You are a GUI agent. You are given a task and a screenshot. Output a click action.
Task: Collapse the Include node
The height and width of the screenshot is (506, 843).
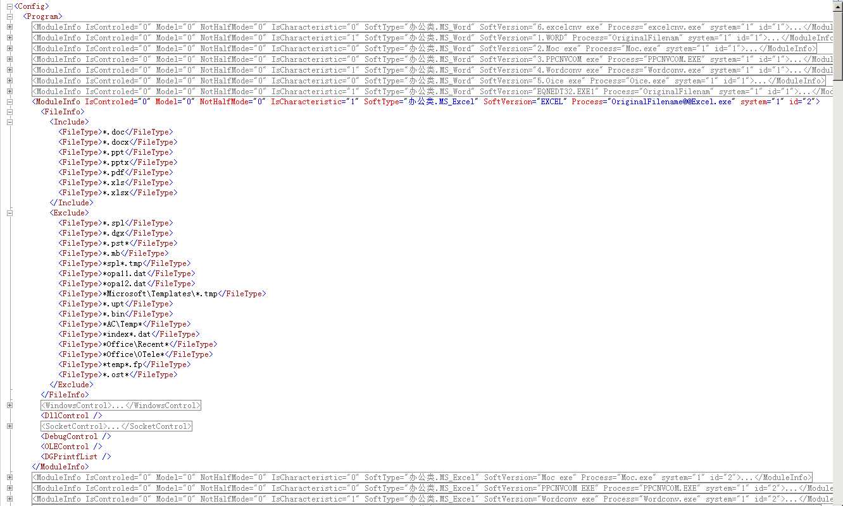(9, 122)
